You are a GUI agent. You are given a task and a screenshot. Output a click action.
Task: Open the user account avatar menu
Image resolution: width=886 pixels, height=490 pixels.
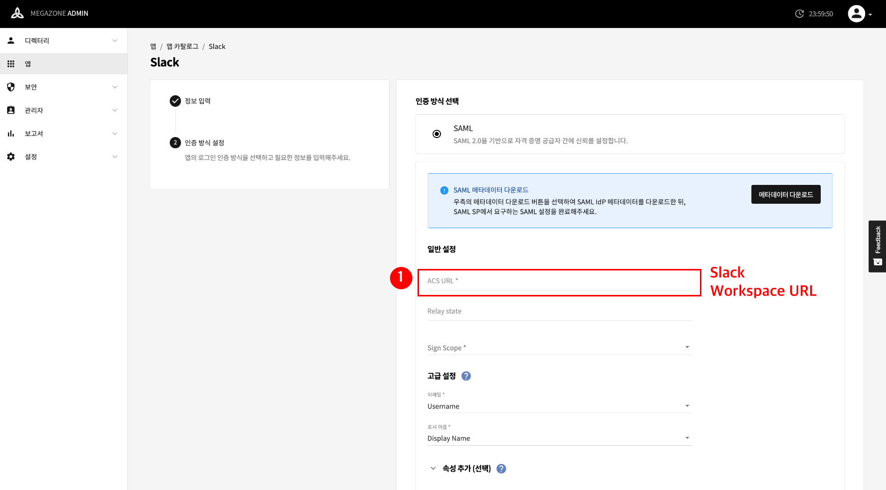[856, 14]
